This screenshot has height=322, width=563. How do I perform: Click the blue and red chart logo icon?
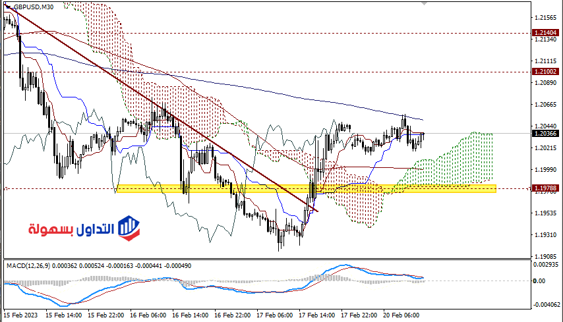(129, 228)
